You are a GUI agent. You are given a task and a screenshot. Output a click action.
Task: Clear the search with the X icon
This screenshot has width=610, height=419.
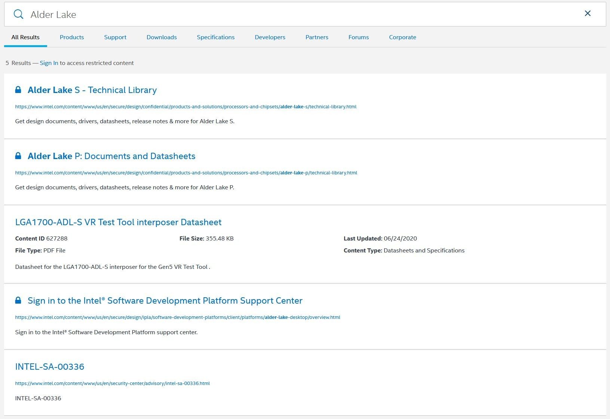point(588,13)
